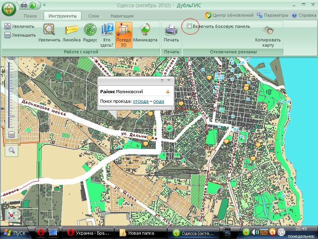
Task: Click the сюда route link
Action: tap(158, 102)
